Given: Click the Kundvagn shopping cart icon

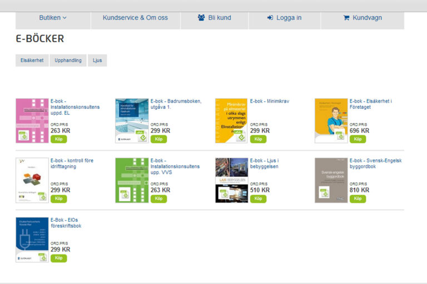Looking at the screenshot, I should tap(346, 18).
